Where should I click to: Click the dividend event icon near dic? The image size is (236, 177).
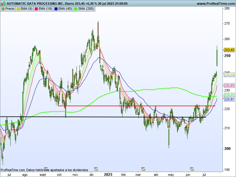96,169
